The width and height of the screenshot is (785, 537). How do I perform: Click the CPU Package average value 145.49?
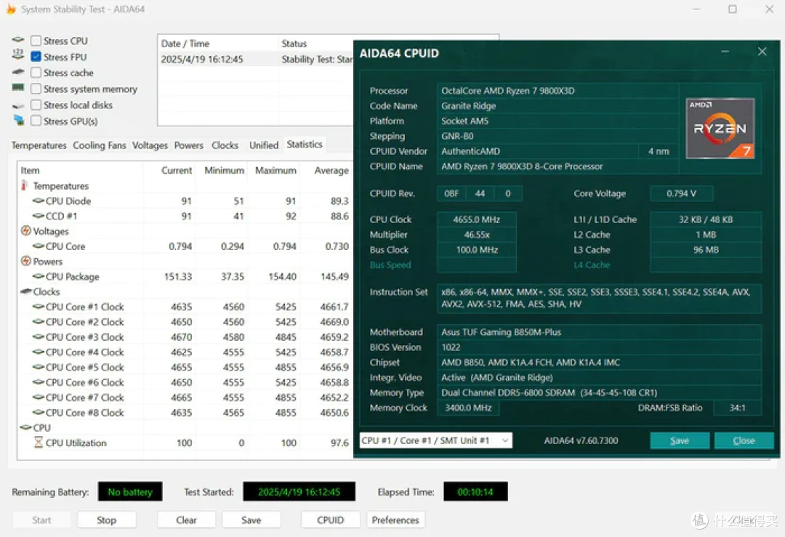(334, 276)
